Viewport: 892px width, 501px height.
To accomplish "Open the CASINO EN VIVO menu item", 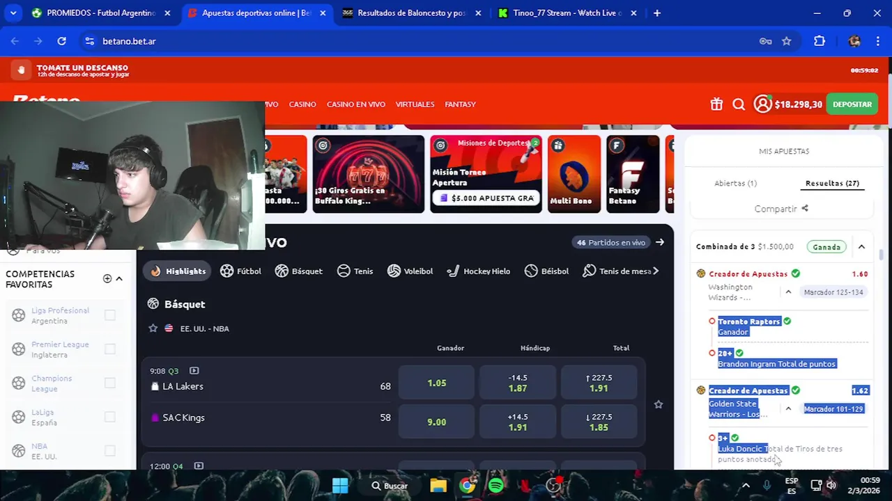I will [x=356, y=104].
